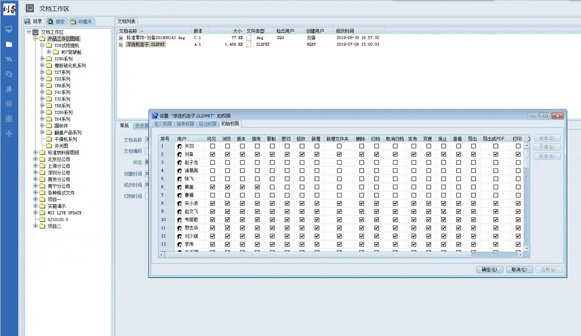Click folder icon of 北京总公司
The height and width of the screenshot is (336, 581).
coord(42,159)
